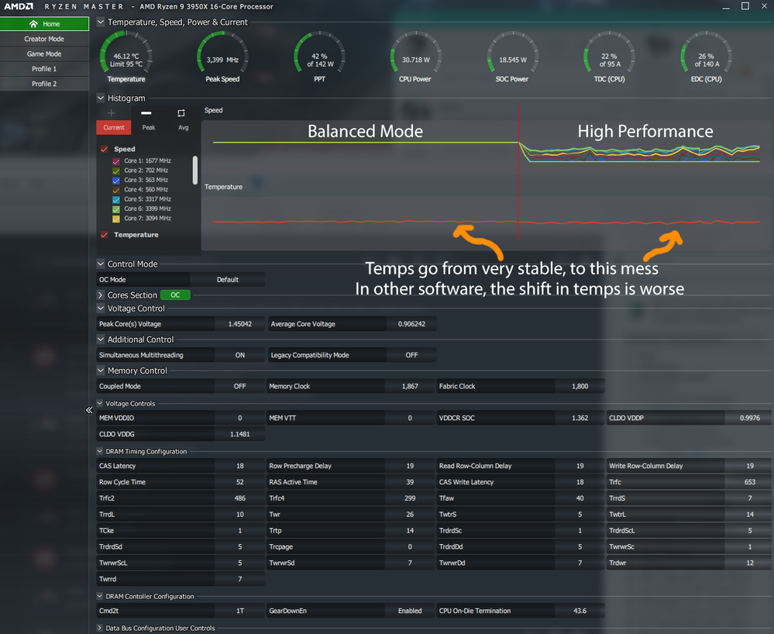
Task: Collapse Temperature, Speed, Power & Current section
Action: [101, 22]
